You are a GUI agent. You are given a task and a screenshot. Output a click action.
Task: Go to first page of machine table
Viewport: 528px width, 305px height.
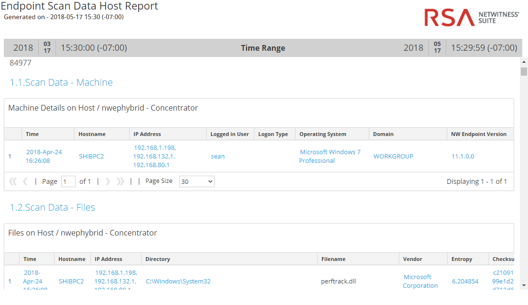[13, 181]
